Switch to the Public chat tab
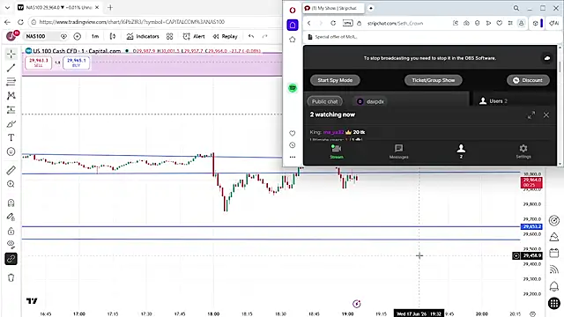The image size is (564, 317). [325, 101]
